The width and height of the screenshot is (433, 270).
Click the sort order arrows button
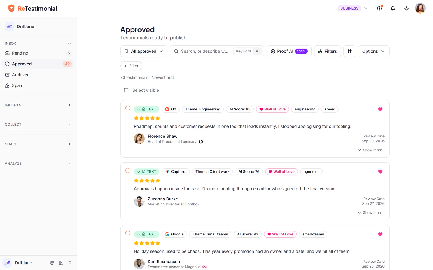tap(349, 51)
